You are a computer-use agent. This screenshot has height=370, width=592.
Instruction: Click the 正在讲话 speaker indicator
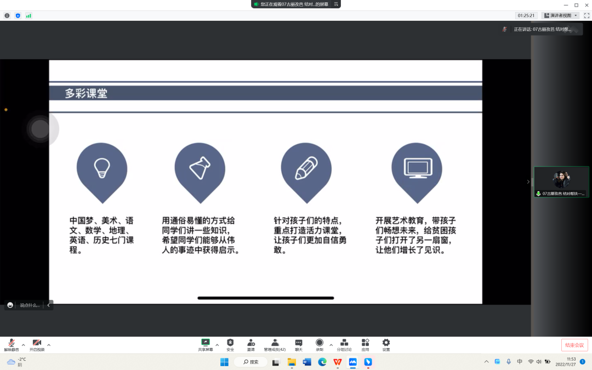tap(542, 29)
